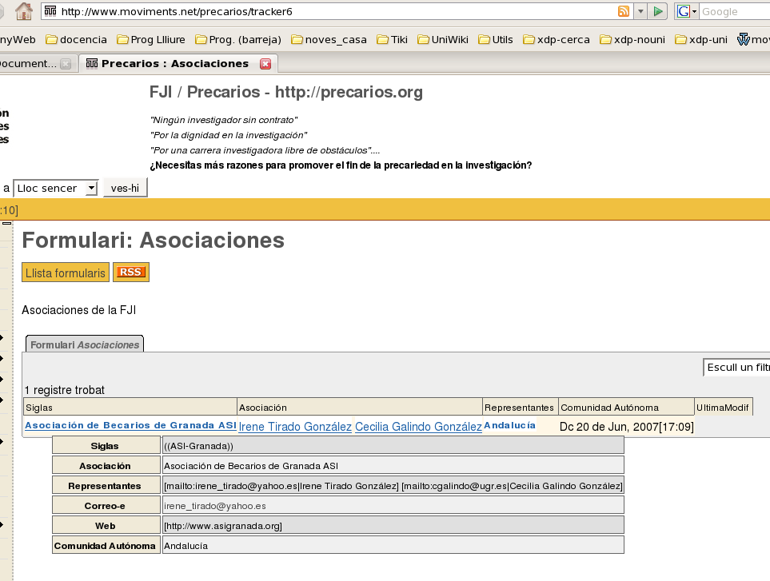Click the 'Ningún investigador sin contrato' quote
Viewport: 770px width, 581px height.
click(x=224, y=120)
